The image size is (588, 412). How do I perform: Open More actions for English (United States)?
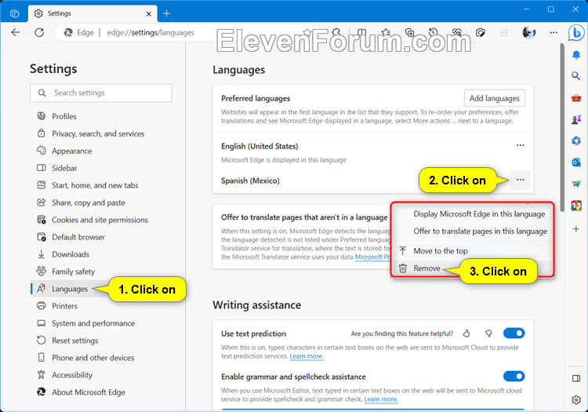tap(520, 145)
